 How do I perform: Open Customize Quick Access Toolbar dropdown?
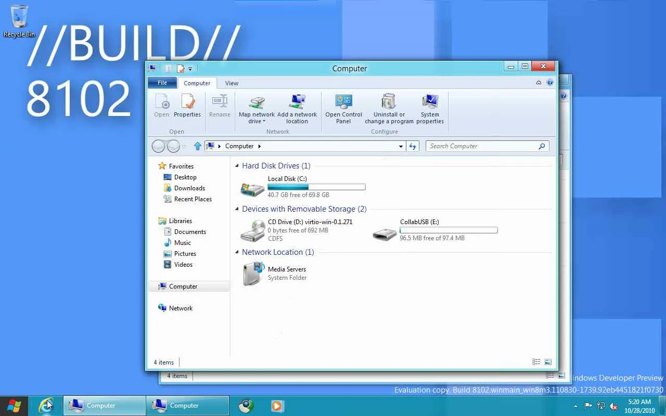(190, 69)
